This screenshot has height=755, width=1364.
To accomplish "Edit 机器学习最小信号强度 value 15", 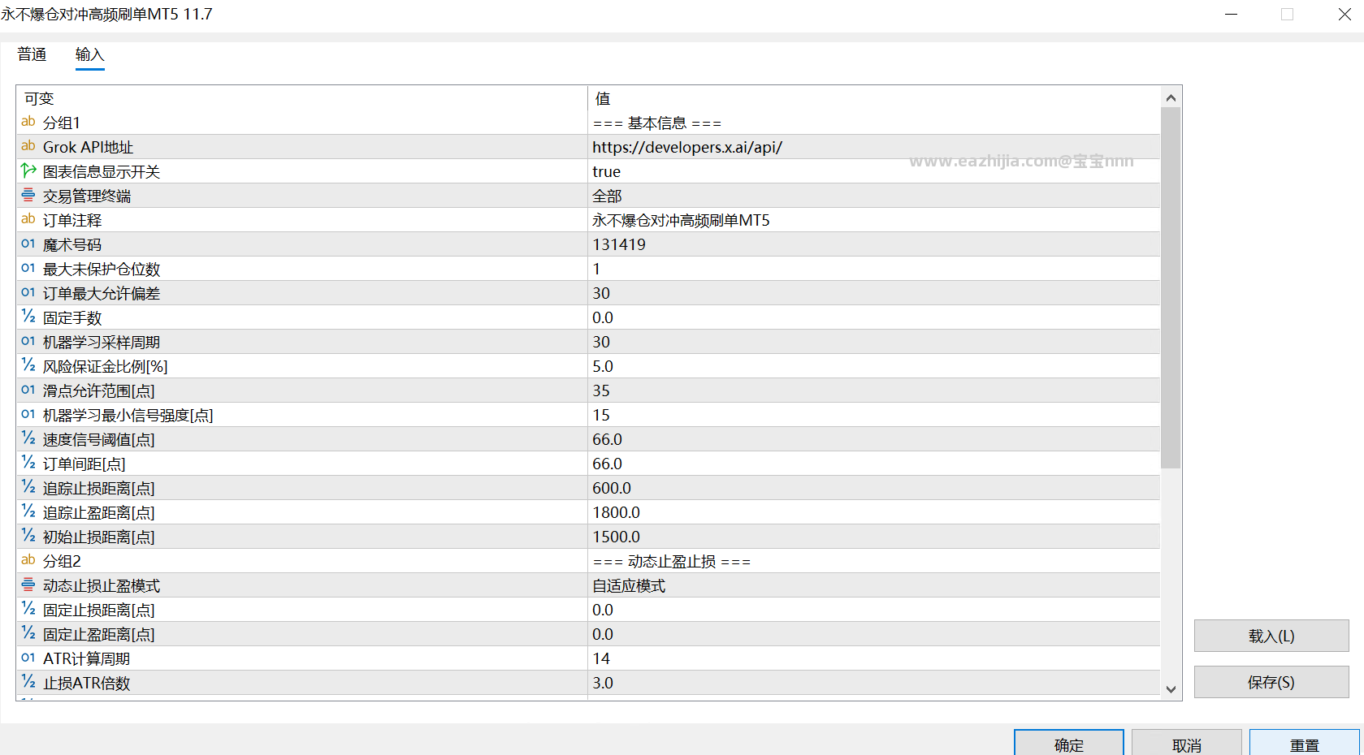I will (873, 415).
